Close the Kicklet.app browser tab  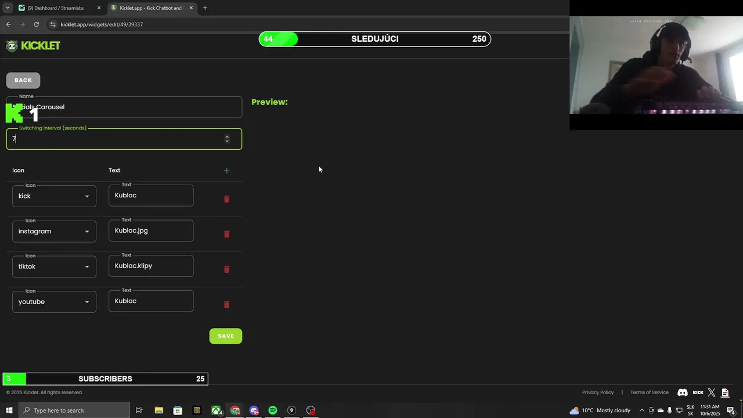point(191,8)
